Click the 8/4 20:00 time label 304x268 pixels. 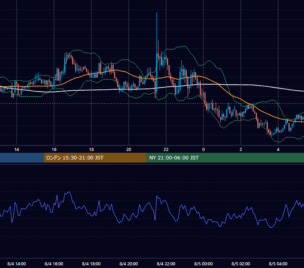129,264
